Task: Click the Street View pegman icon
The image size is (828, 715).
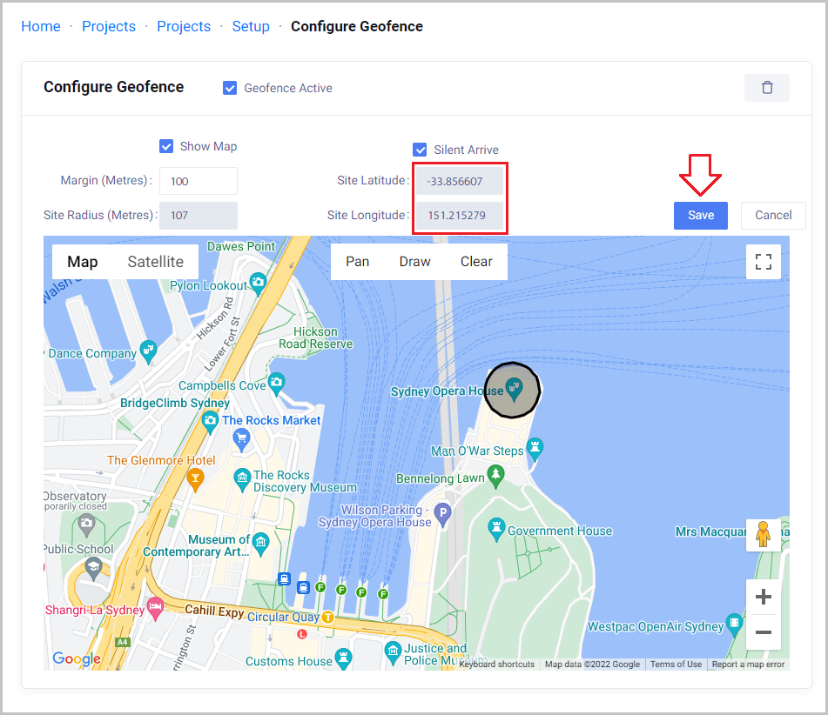Action: click(x=763, y=535)
